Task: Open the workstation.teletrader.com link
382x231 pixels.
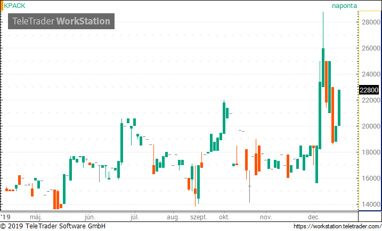Action: (337, 226)
